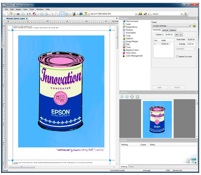Click the blue add column arrow icon
Screen dimensions: 201x175
pos(177,35)
